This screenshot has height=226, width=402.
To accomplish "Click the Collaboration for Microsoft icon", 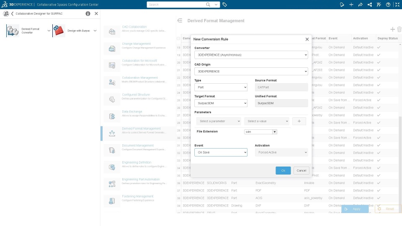I will (112, 66).
